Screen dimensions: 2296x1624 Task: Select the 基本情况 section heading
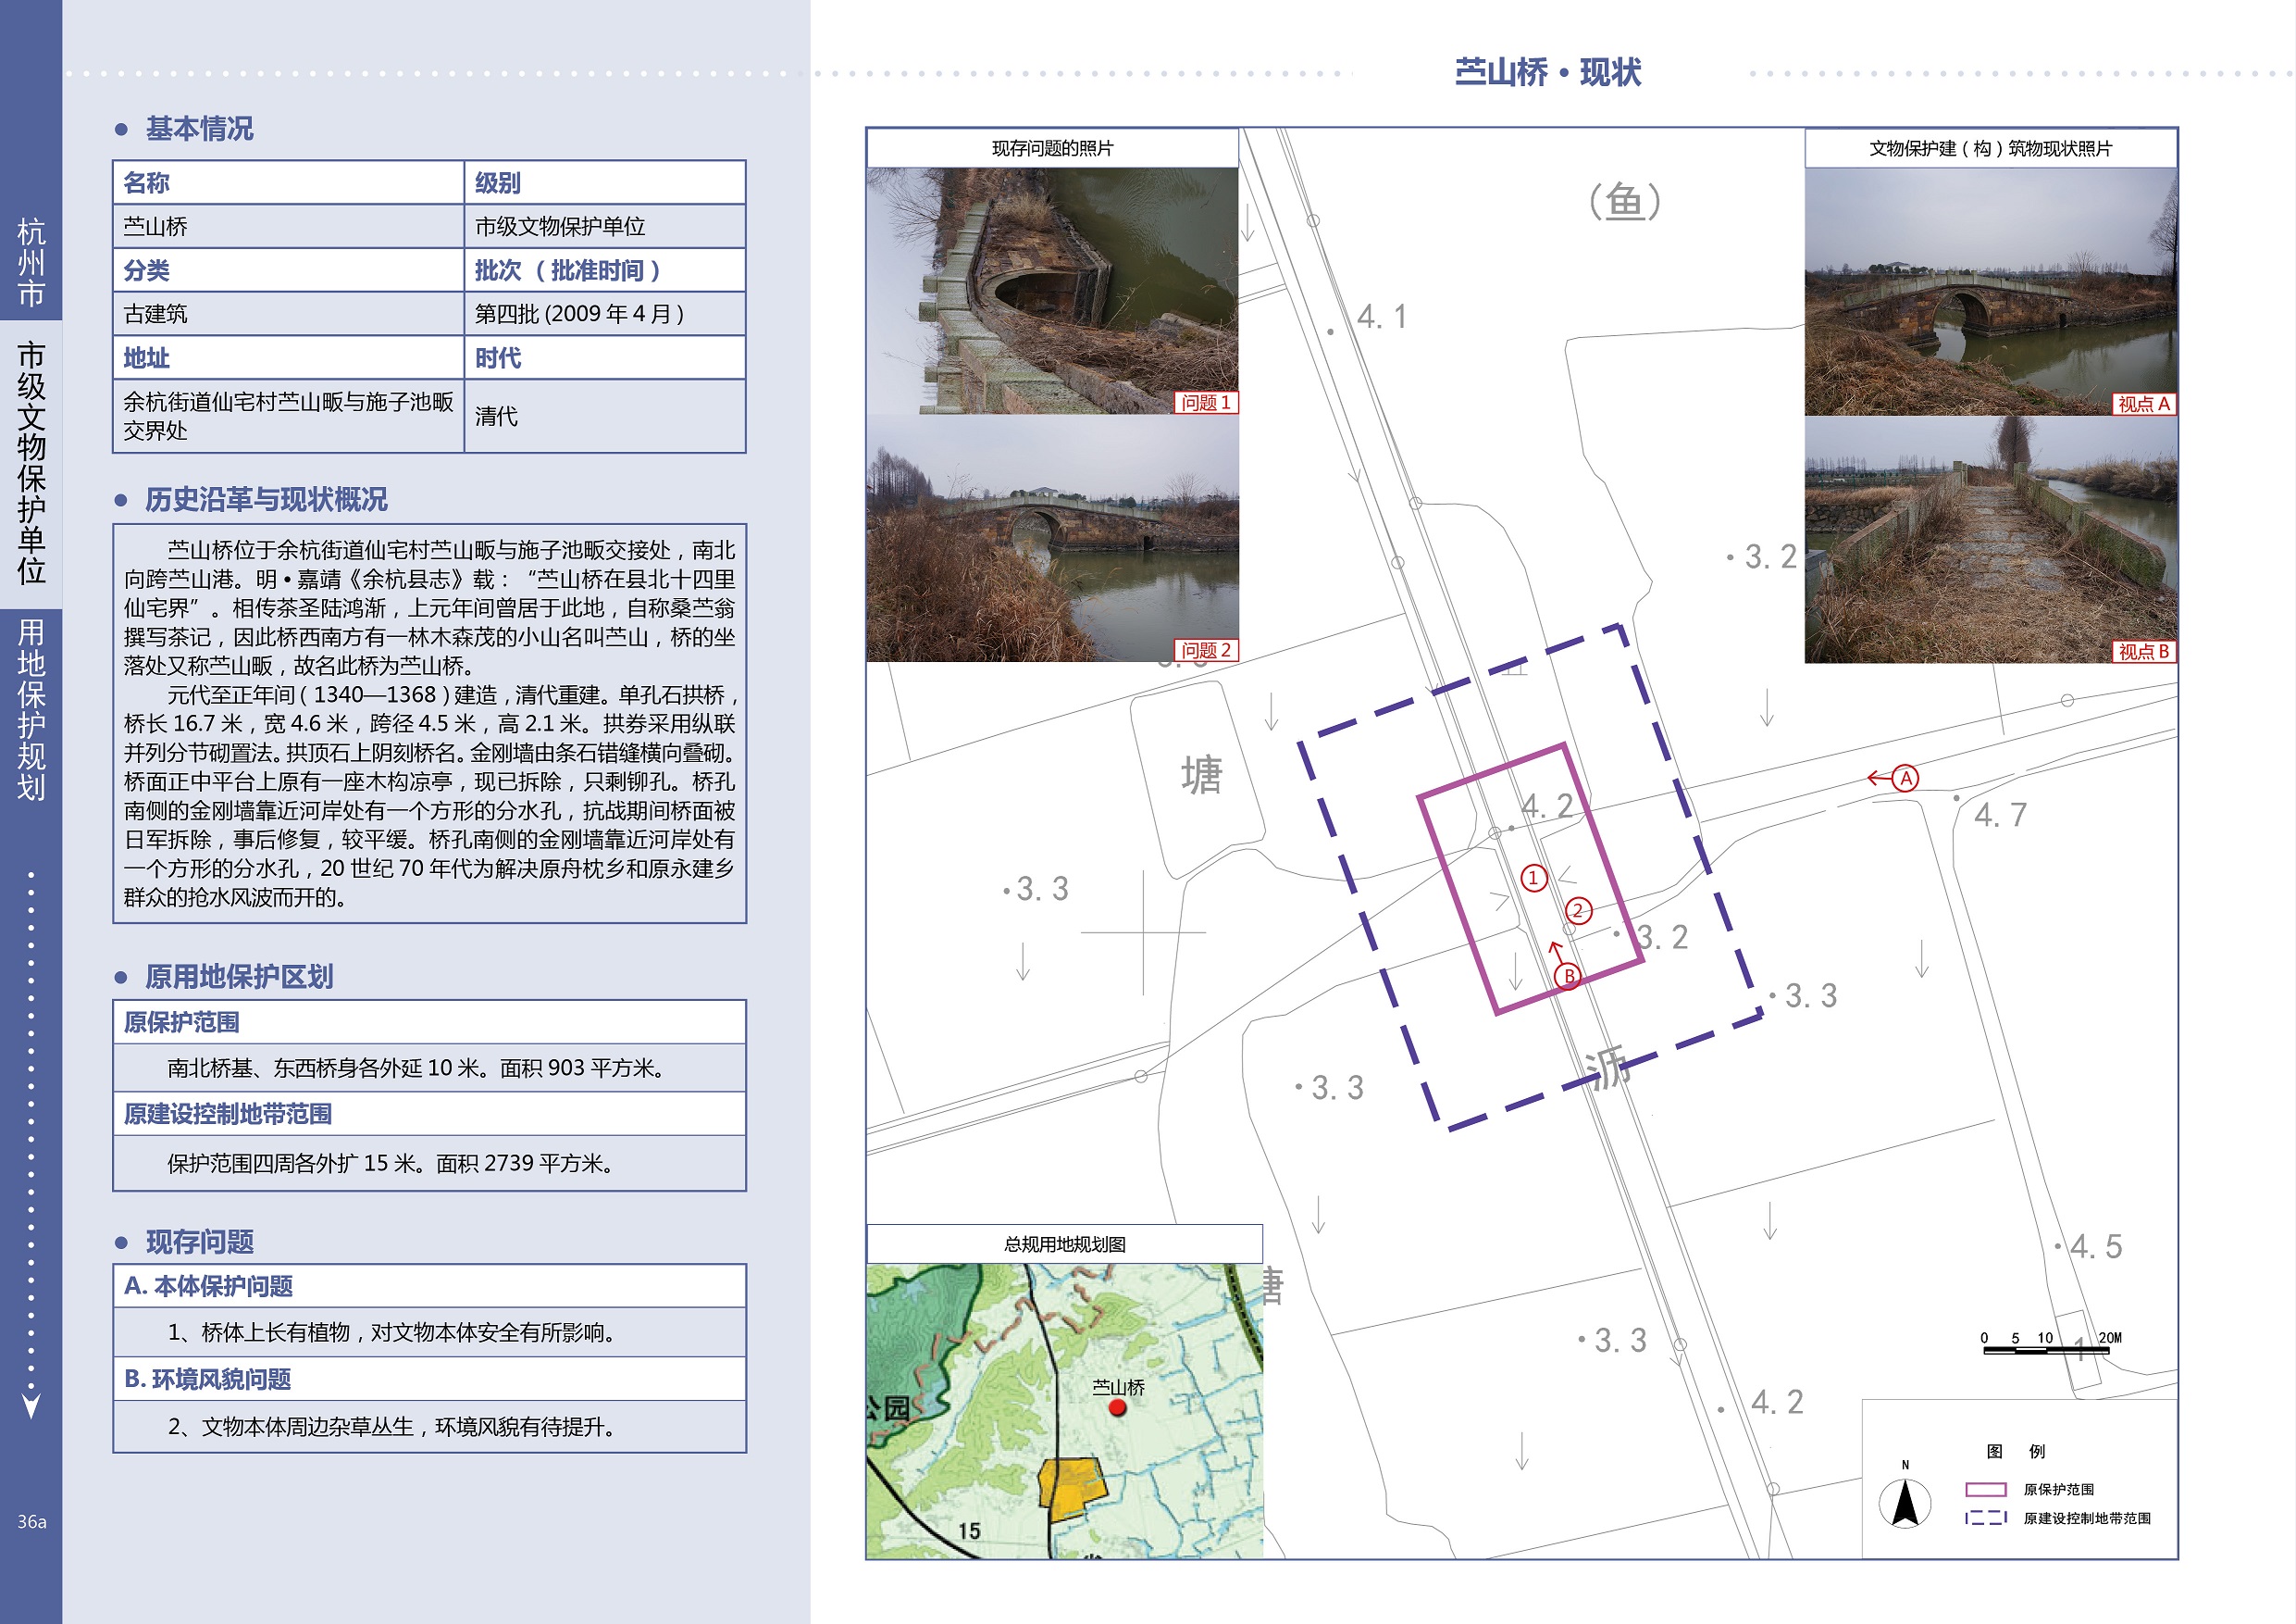pyautogui.click(x=199, y=128)
